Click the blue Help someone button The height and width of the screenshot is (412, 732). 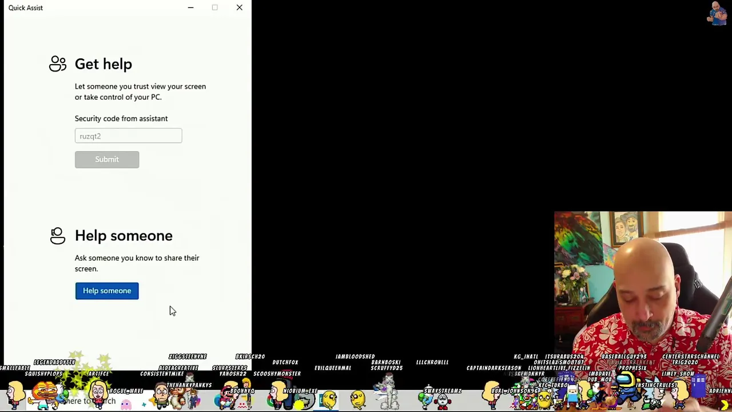(x=107, y=291)
